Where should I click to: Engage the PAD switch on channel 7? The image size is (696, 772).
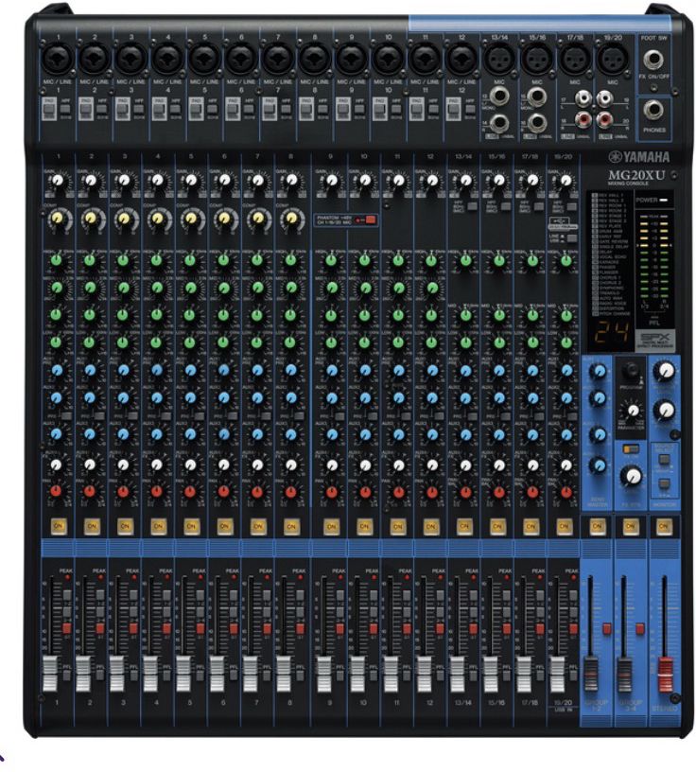click(270, 109)
